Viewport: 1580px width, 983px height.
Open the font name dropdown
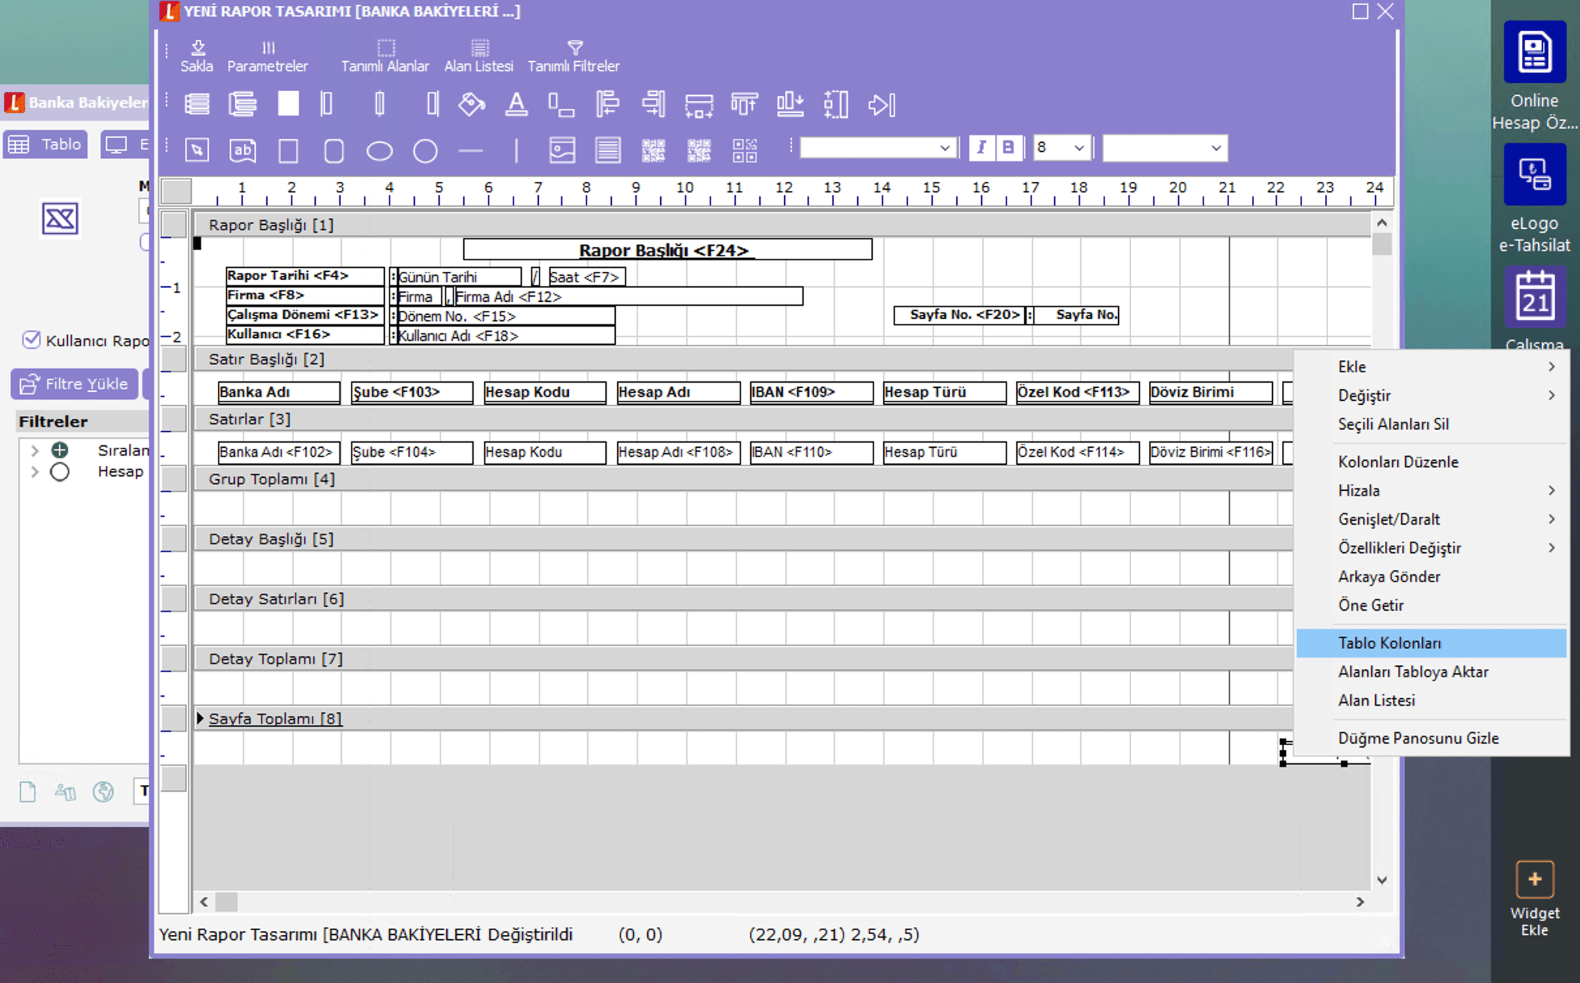pyautogui.click(x=878, y=148)
